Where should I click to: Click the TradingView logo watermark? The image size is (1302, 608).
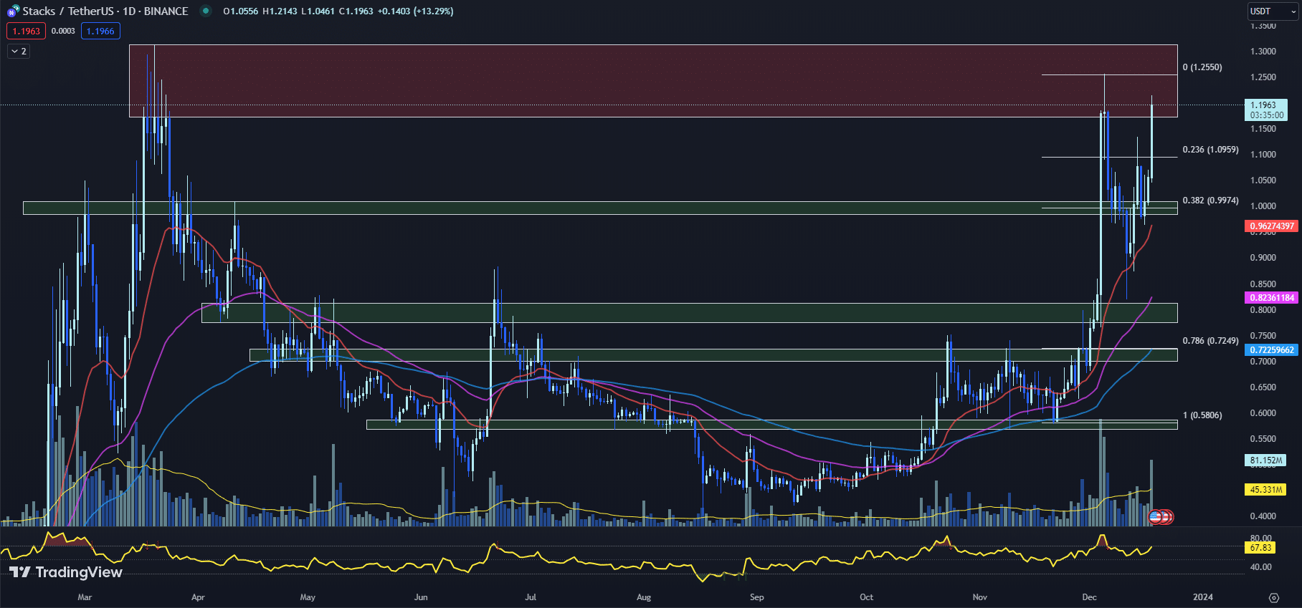[x=66, y=572]
